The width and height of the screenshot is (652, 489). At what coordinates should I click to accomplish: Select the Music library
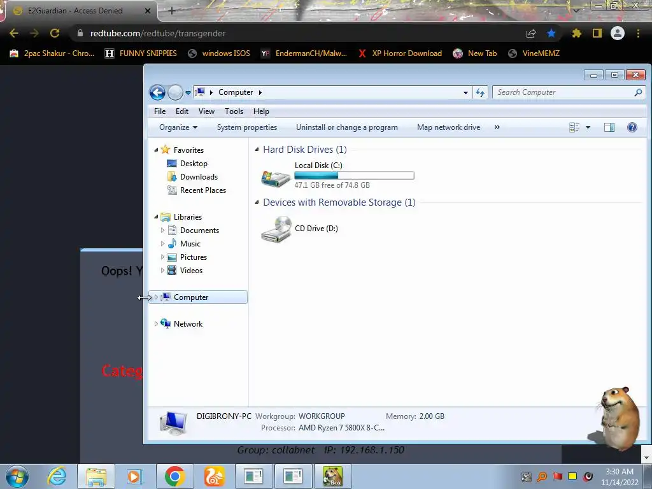[x=190, y=244]
